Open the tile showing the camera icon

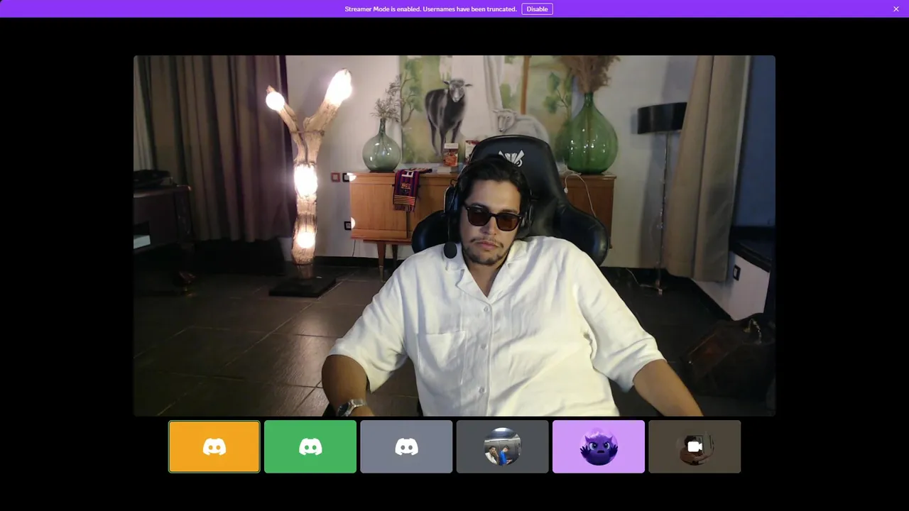pos(695,446)
